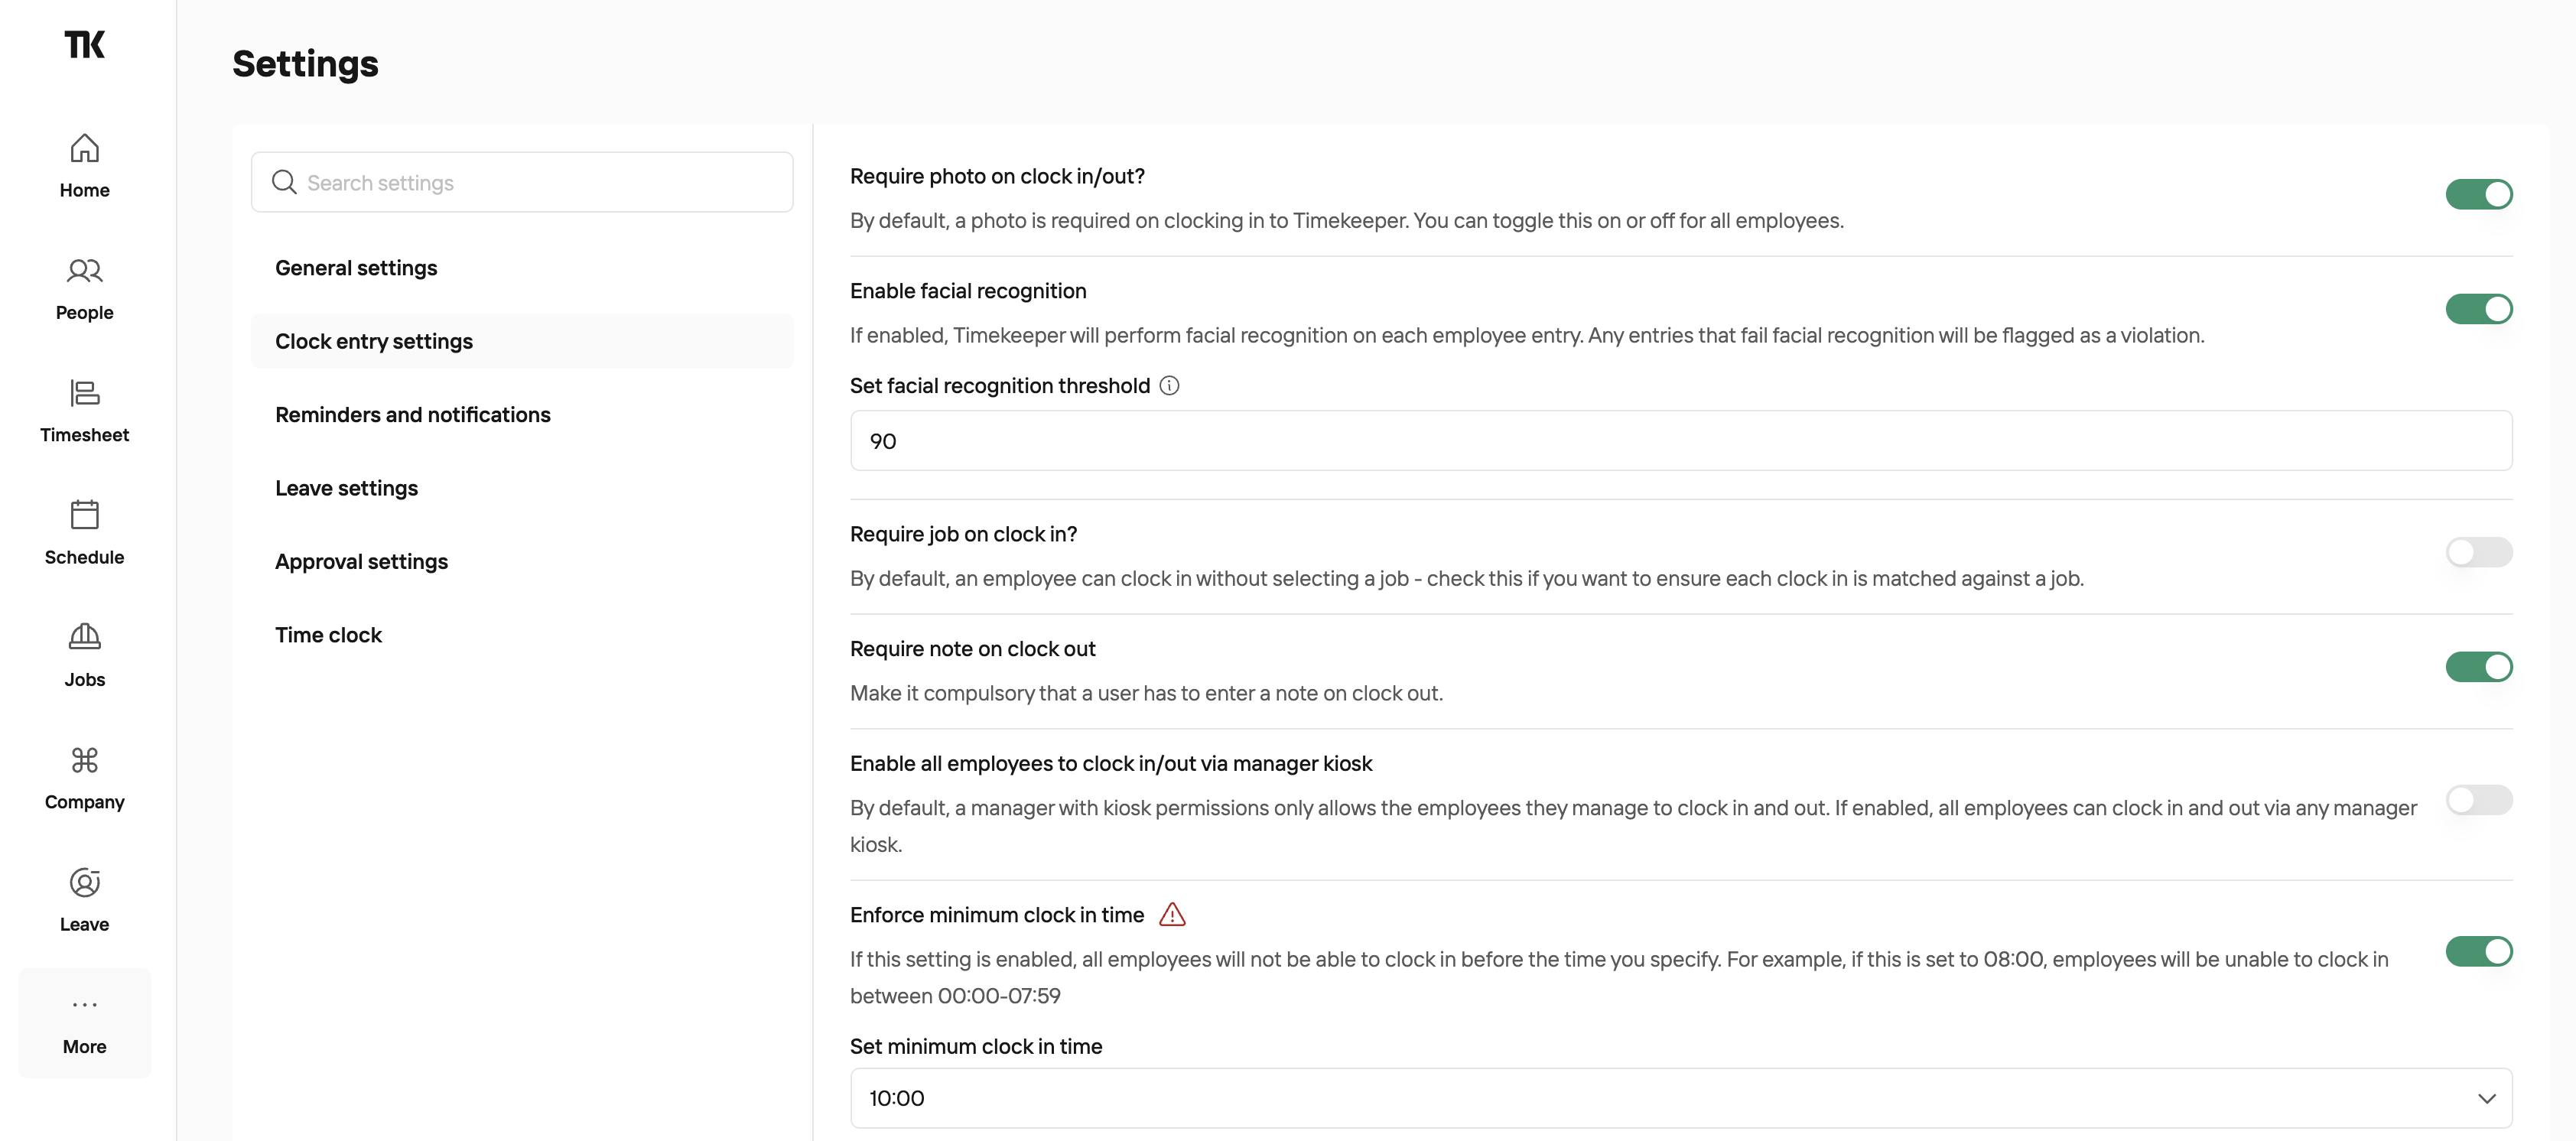Expand the Set minimum clock in time dropdown
The height and width of the screenshot is (1141, 2576).
click(1680, 1098)
